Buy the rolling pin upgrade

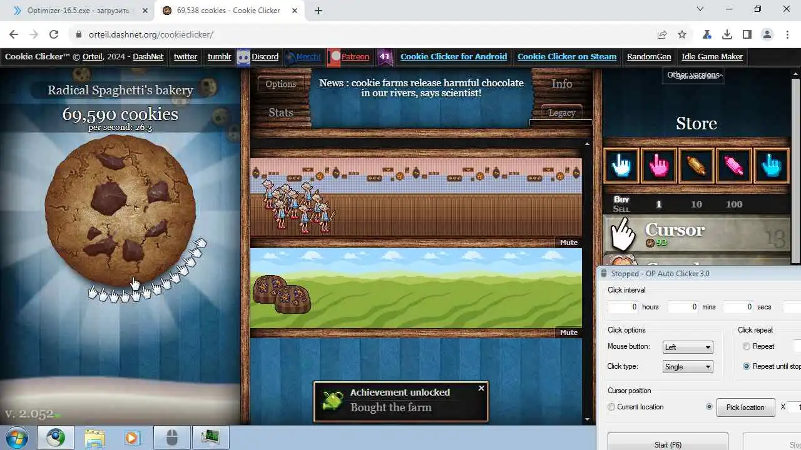[696, 166]
